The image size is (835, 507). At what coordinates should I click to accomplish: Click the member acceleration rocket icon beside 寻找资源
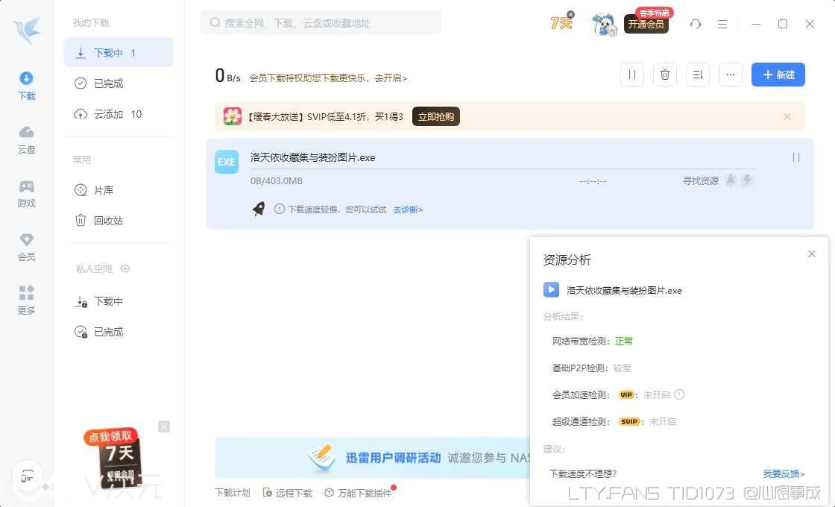click(731, 180)
